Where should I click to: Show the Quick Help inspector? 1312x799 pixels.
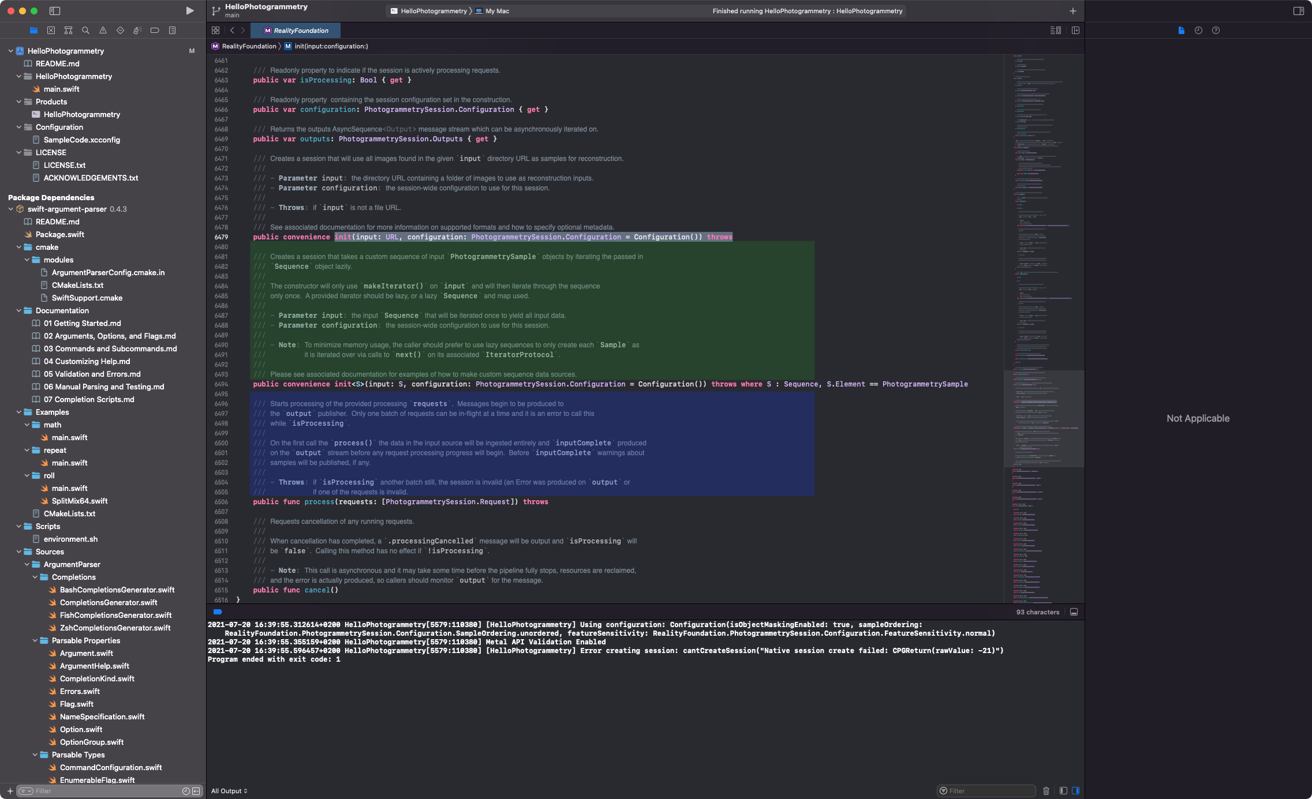(1216, 30)
